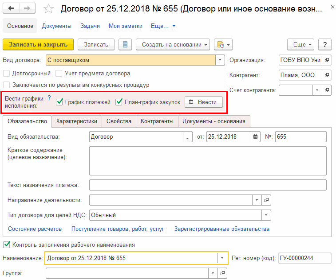336x280 pixels.
Task: Toggle the Долгосрочный checkbox
Action: [6, 74]
